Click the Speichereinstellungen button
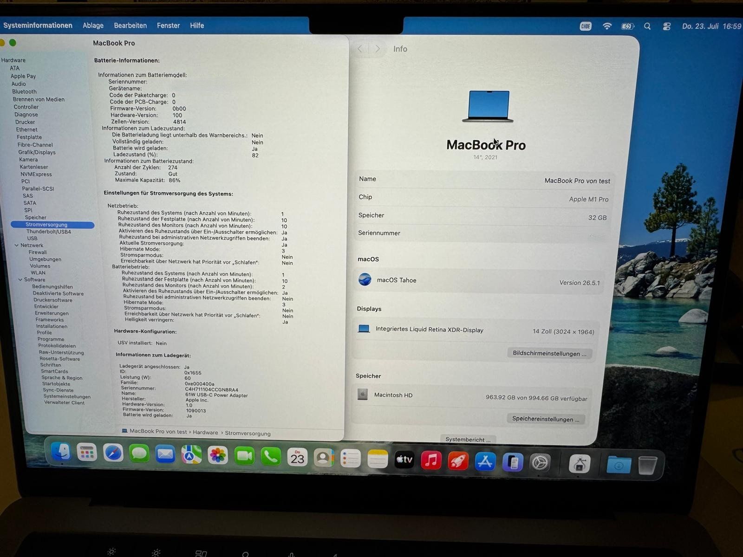This screenshot has height=557, width=743. click(x=546, y=419)
